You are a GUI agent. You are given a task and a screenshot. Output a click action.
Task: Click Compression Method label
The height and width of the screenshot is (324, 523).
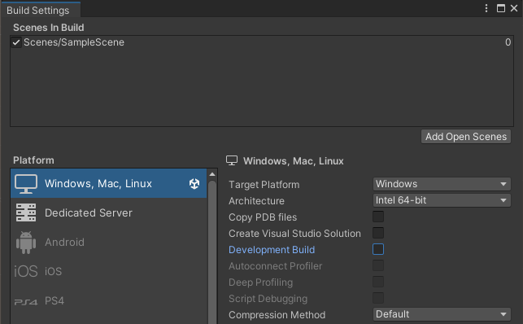(277, 315)
